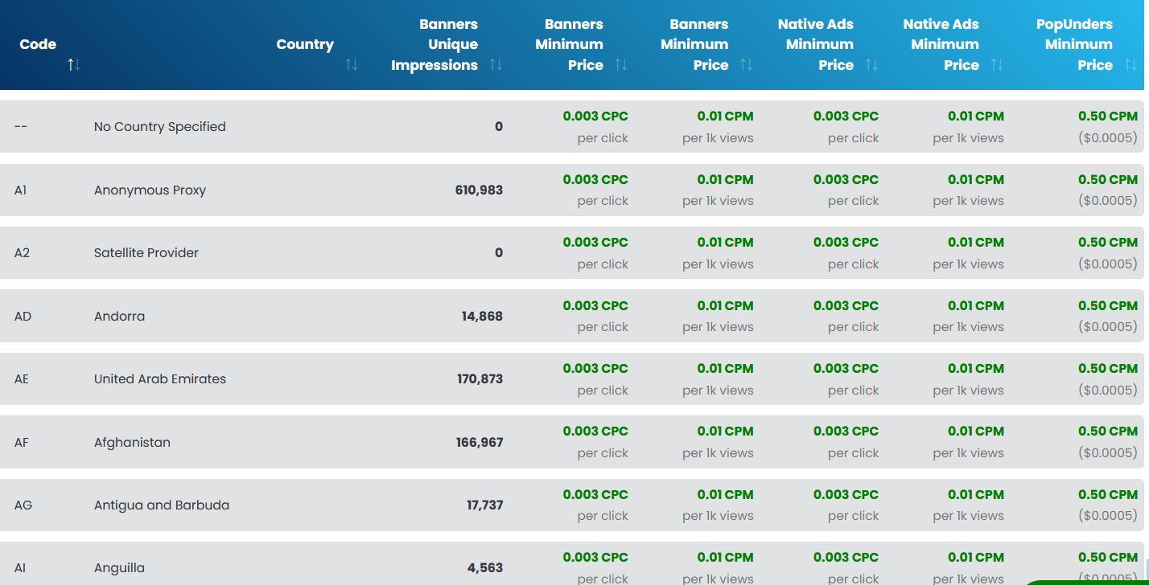The image size is (1149, 585).
Task: Click sort icon of Banners CPC price column
Action: click(621, 65)
